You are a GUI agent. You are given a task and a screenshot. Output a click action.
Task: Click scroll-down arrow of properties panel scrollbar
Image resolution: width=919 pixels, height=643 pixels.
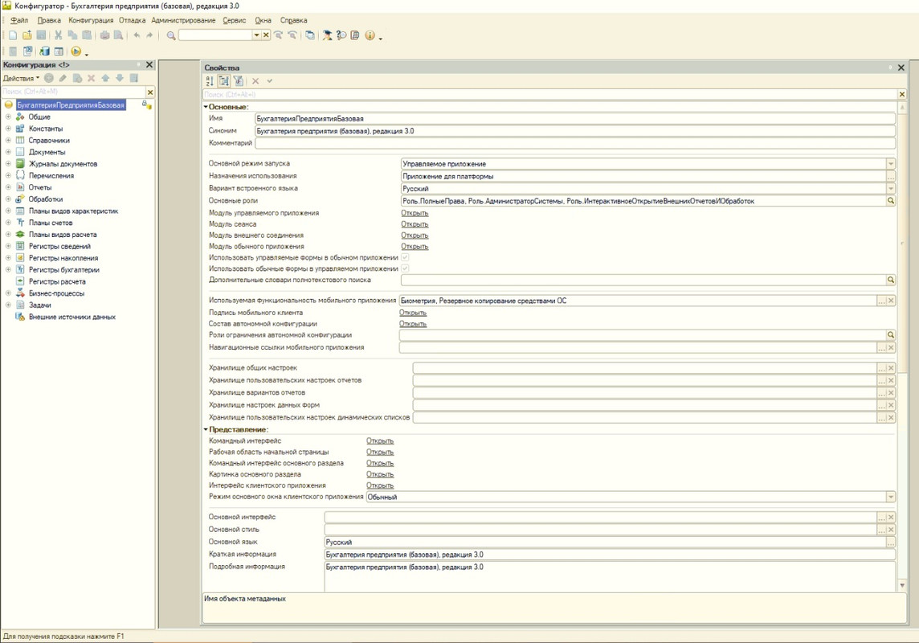[x=902, y=585]
